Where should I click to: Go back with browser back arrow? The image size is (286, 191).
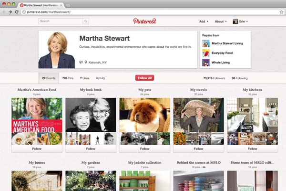tap(5, 11)
